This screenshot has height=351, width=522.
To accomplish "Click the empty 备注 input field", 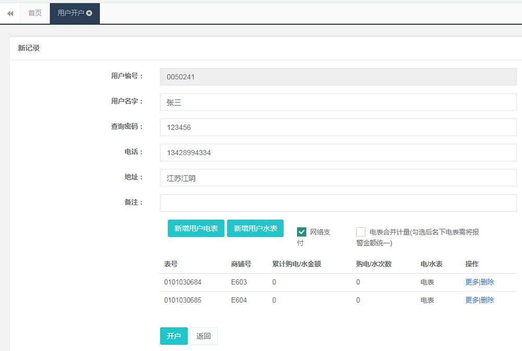I will [x=338, y=203].
